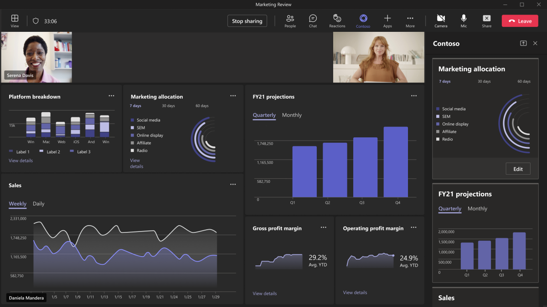Image resolution: width=547 pixels, height=307 pixels.
Task: Click View details in Platform breakdown
Action: [x=21, y=161]
